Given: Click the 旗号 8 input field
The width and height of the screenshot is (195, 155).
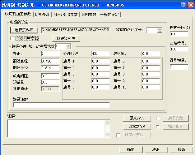Looking at the screenshot, I should [151, 74].
